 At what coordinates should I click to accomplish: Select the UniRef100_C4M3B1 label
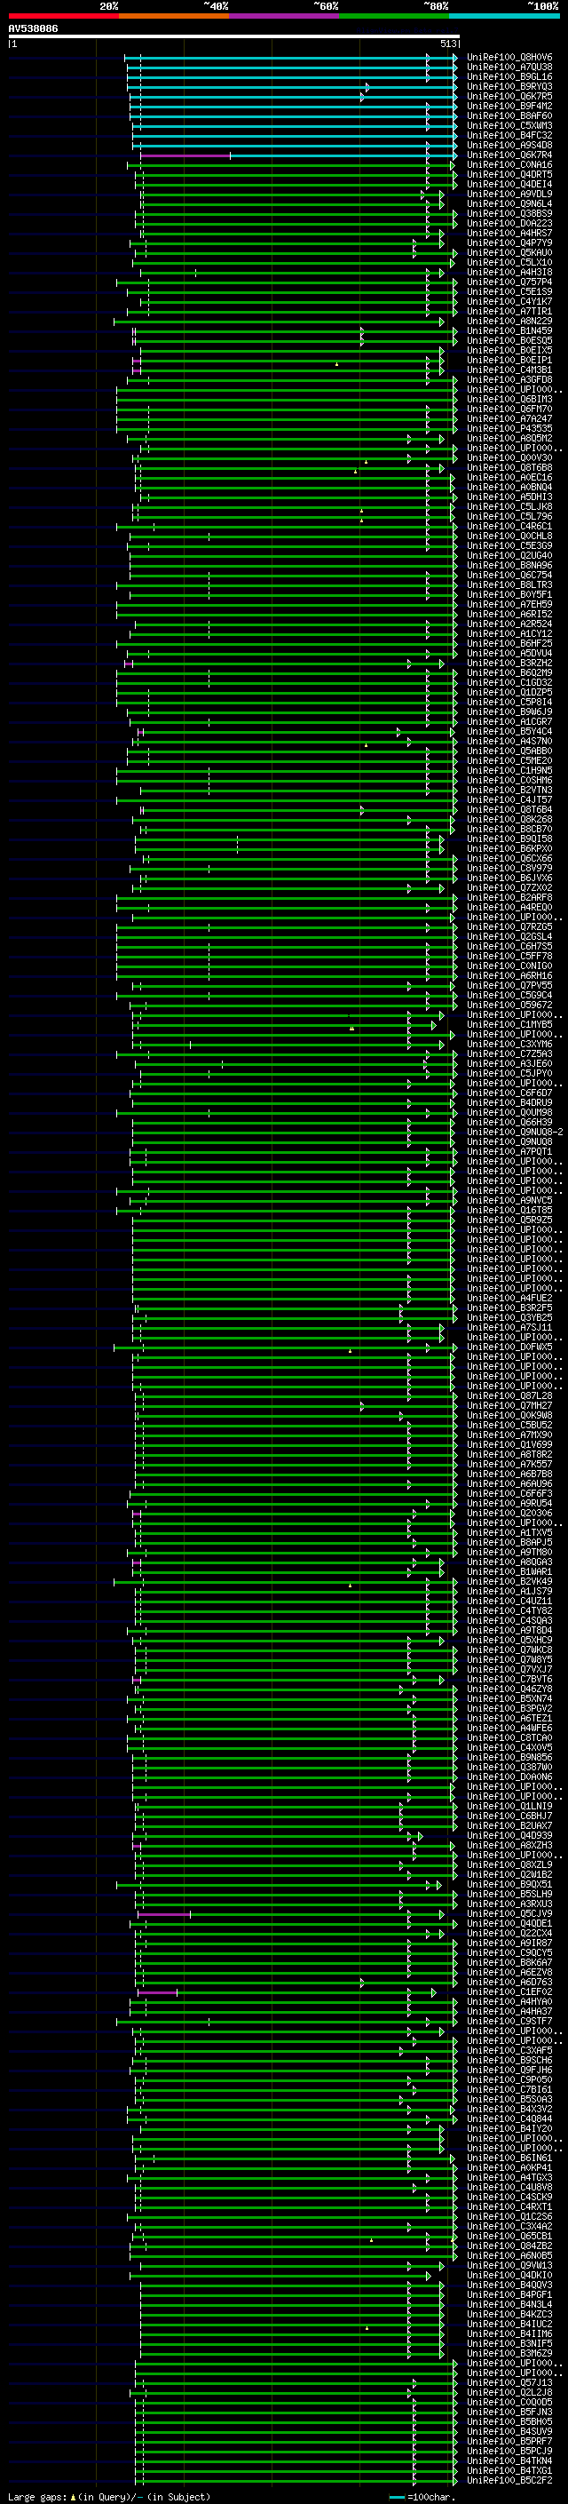coord(509,370)
